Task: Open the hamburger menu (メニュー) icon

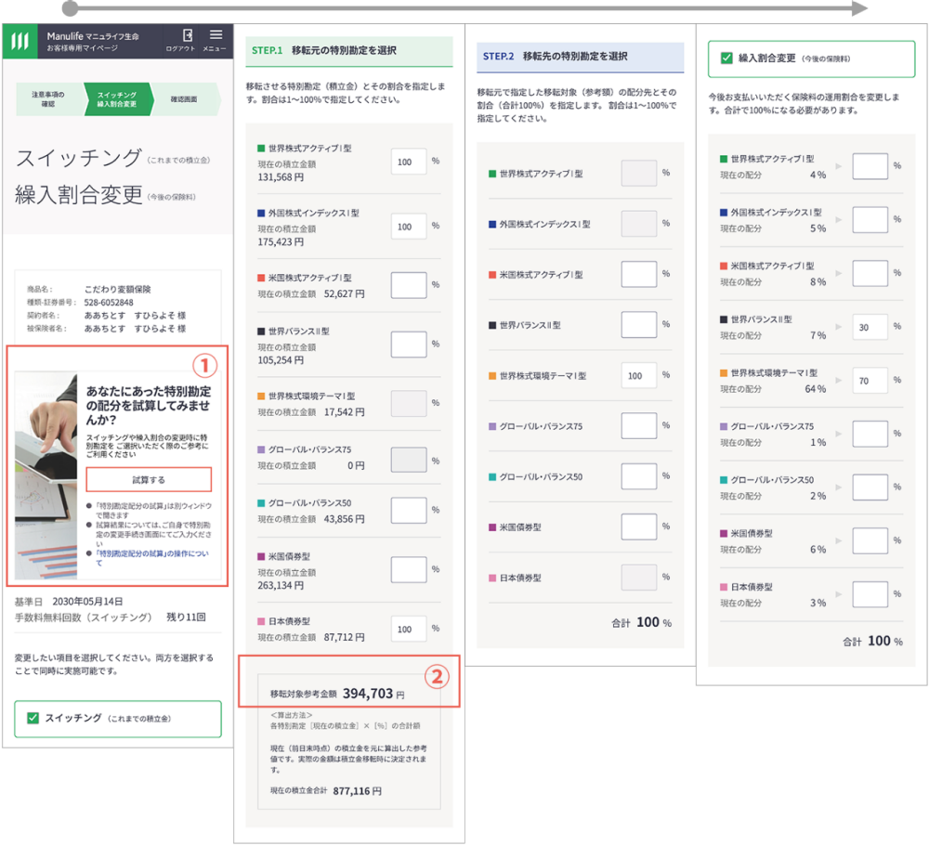Action: [216, 35]
